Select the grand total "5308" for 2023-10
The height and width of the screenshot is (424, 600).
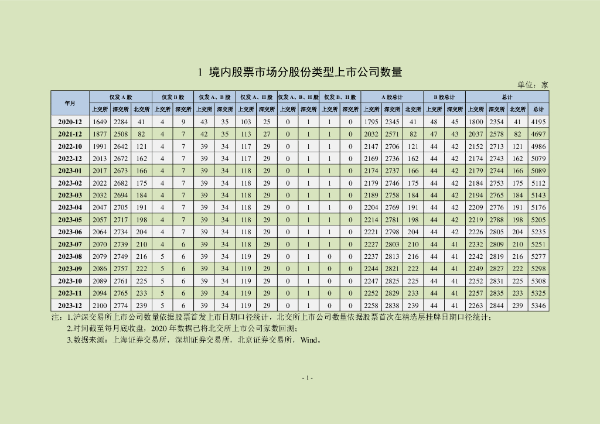(x=538, y=281)
